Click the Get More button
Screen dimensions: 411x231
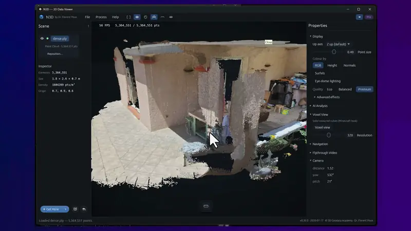(x=54, y=209)
